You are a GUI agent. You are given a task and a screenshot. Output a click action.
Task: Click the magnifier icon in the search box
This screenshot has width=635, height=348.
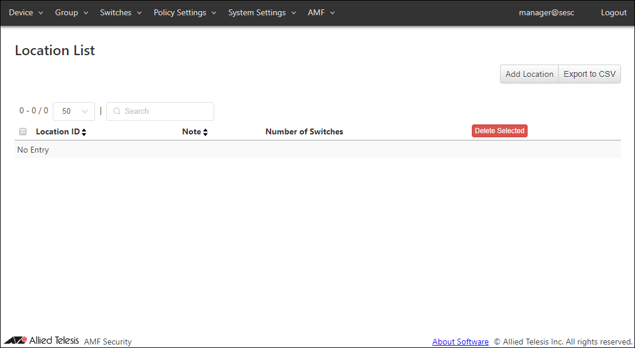[117, 112]
